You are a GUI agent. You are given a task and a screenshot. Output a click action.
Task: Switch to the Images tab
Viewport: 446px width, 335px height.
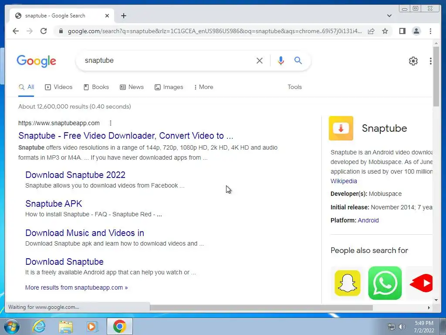169,87
